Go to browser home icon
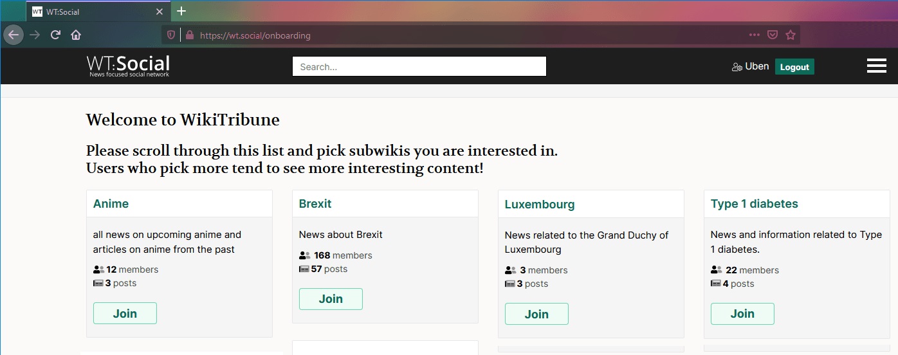Image resolution: width=898 pixels, height=355 pixels. [76, 35]
